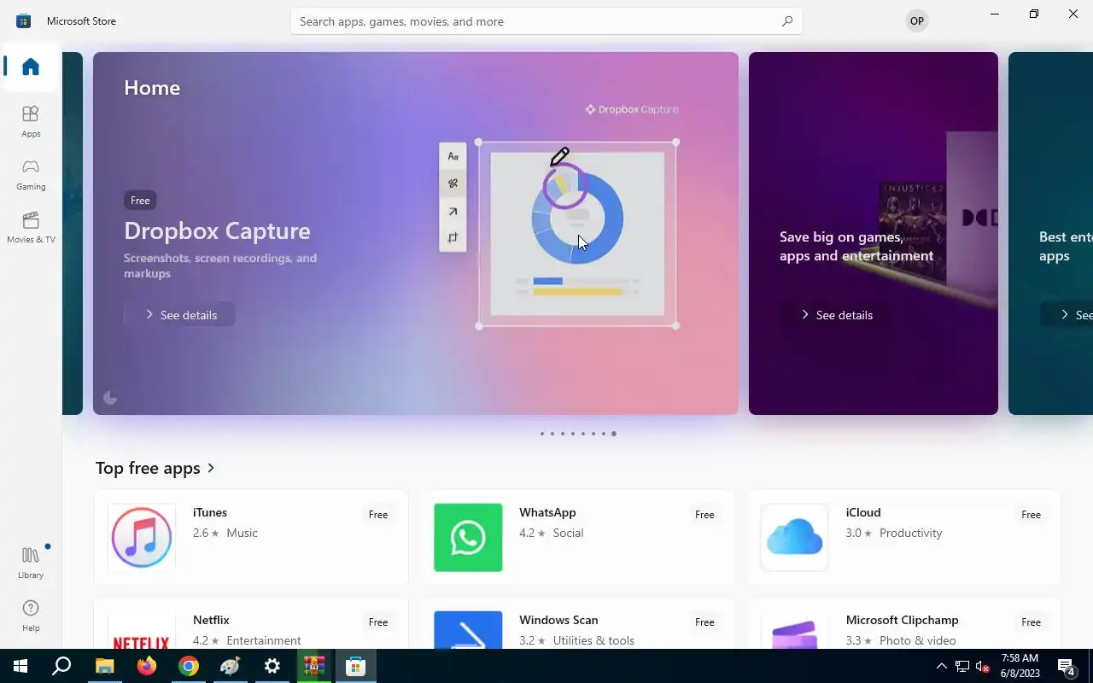
Task: Open WinRAR icon in taskbar
Action: [x=314, y=666]
